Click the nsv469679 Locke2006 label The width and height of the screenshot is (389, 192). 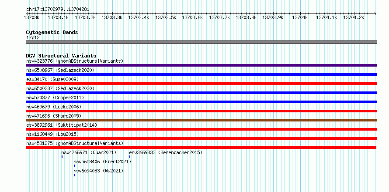(54, 107)
